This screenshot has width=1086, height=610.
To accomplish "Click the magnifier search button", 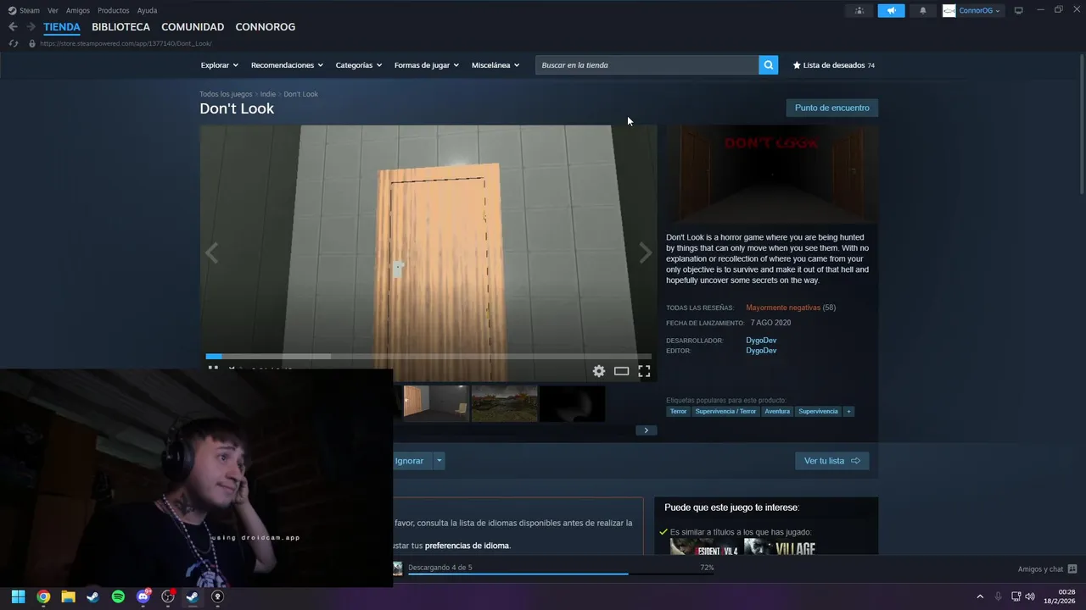I will point(768,65).
